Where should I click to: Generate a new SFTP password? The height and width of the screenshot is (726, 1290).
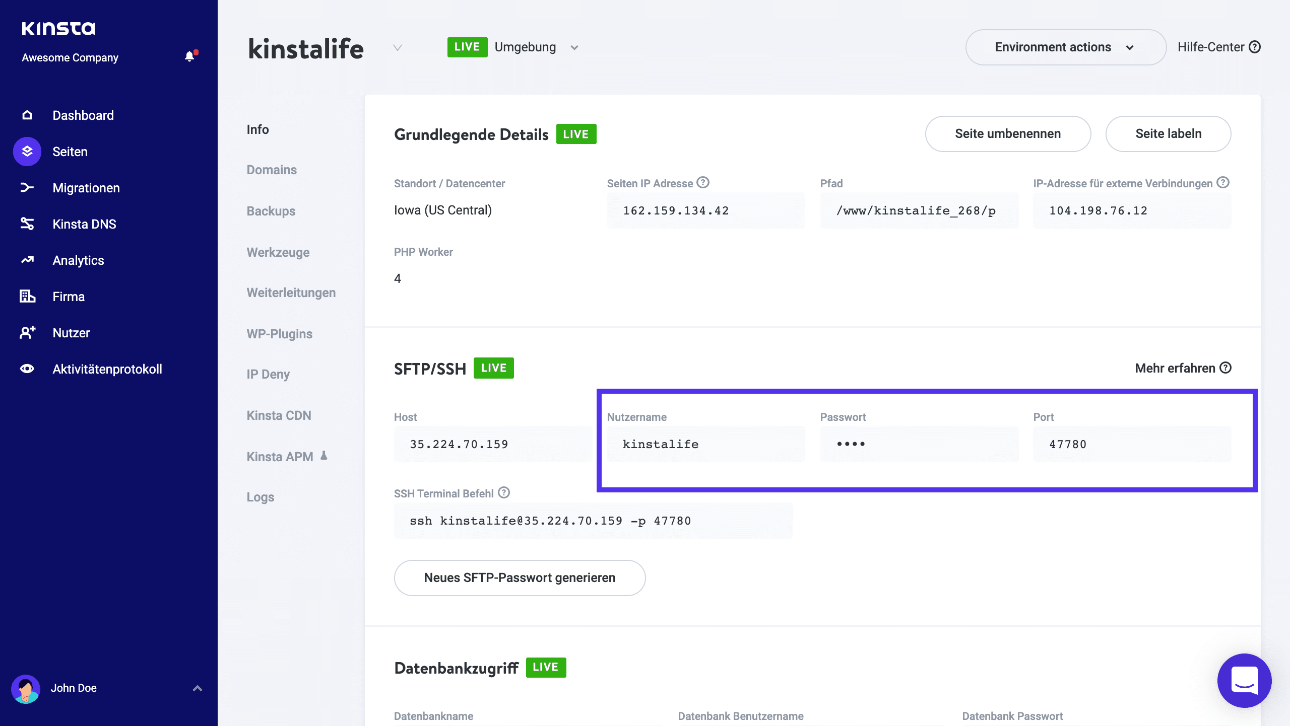tap(520, 577)
